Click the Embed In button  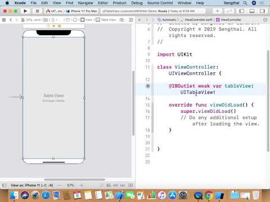pos(130,185)
